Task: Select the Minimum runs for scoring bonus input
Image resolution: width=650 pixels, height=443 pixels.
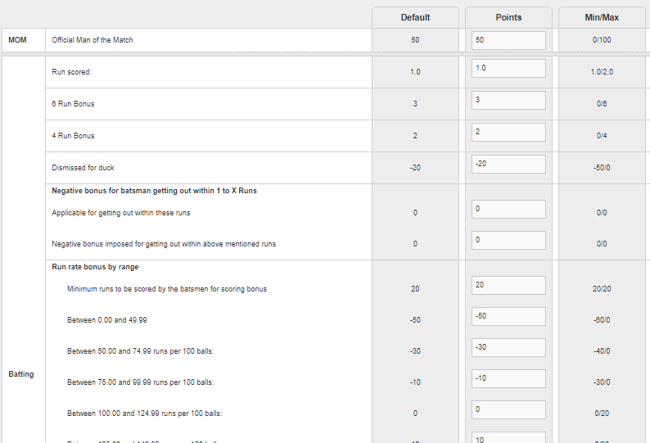Action: click(x=508, y=285)
